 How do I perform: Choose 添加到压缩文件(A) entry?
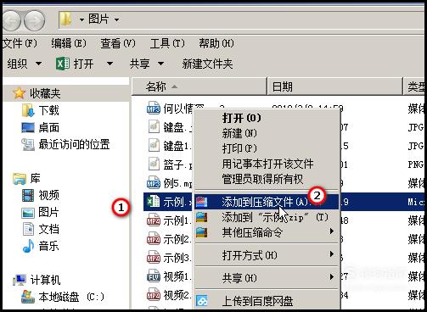pos(267,202)
